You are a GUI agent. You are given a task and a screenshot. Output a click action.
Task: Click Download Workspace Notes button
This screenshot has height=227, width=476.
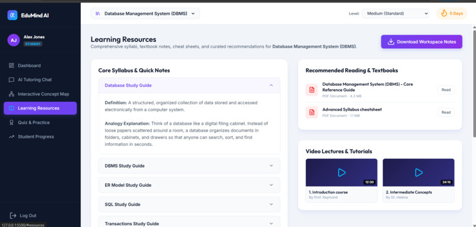click(x=422, y=42)
